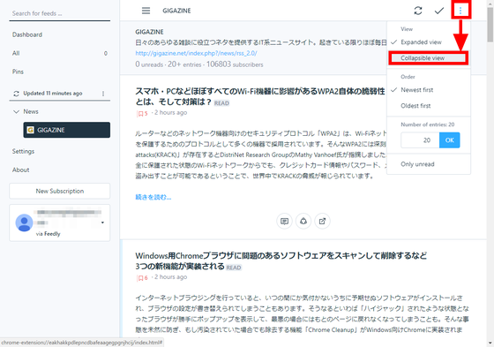The image size is (494, 347).
Task: Open the hamburger menu beside GIGAZINE title
Action: 146,11
